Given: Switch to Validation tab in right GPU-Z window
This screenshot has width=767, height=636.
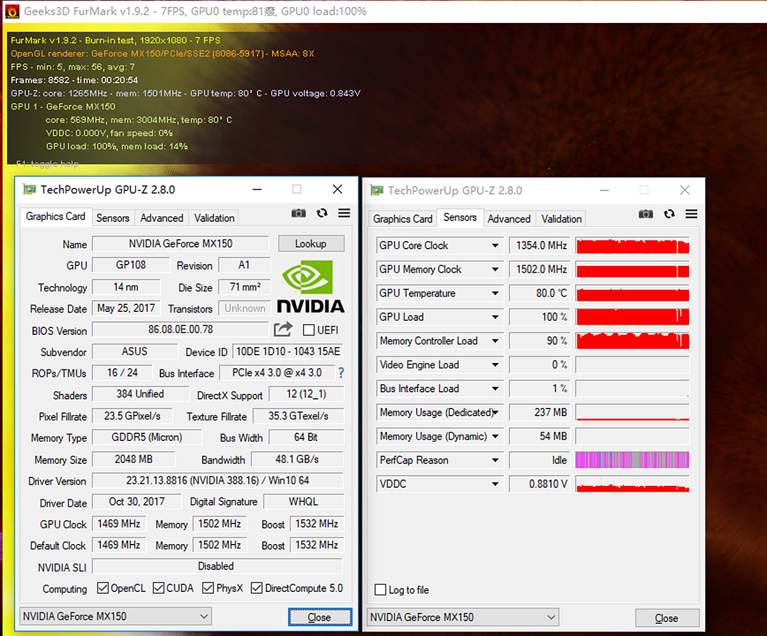Looking at the screenshot, I should 562,219.
